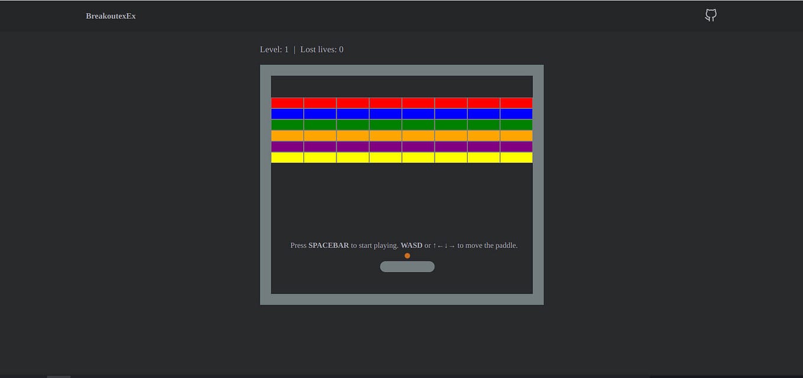Click the leftmost purple brick
This screenshot has height=378, width=803.
[287, 146]
